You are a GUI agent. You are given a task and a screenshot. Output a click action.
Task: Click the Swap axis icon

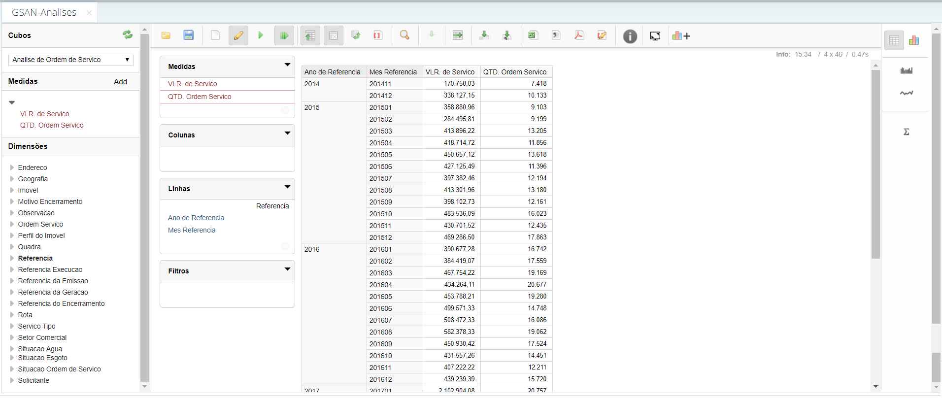coord(356,35)
